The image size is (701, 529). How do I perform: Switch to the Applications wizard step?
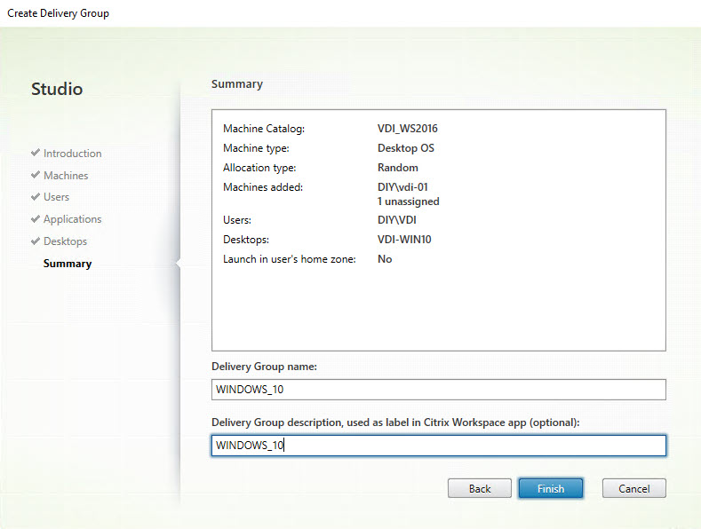click(x=72, y=219)
